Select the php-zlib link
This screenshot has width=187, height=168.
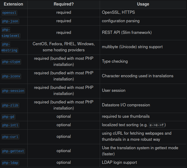(11, 105)
